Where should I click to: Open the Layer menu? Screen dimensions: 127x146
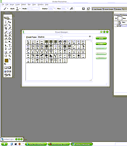pos(17,4)
